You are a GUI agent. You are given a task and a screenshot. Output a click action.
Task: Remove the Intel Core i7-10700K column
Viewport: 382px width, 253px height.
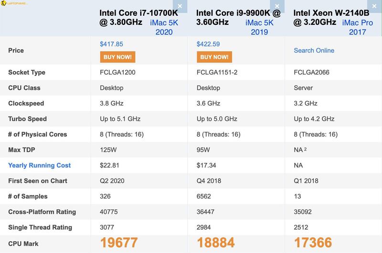point(180,6)
